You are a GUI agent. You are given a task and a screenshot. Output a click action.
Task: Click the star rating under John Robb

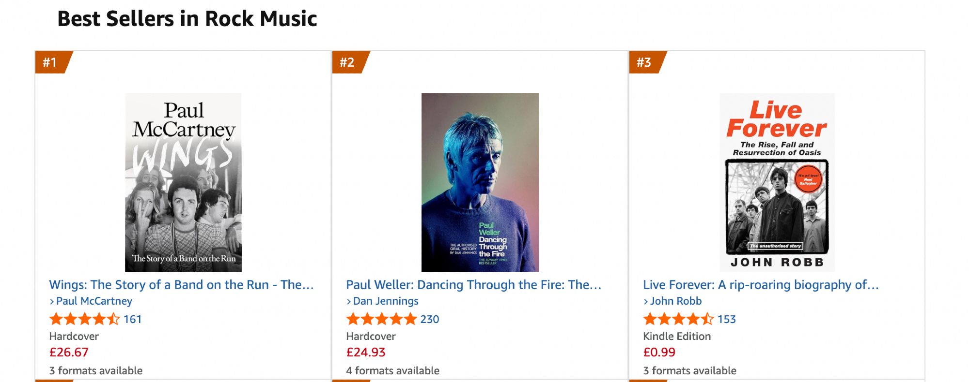pos(678,319)
